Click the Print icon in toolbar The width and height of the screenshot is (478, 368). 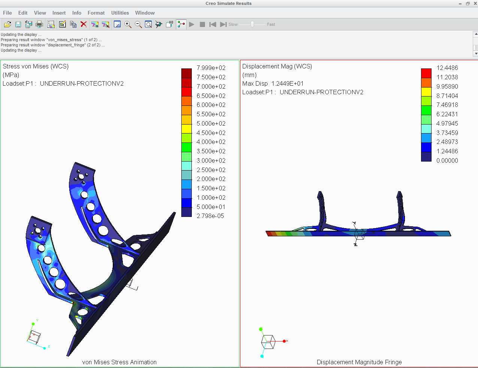click(39, 24)
